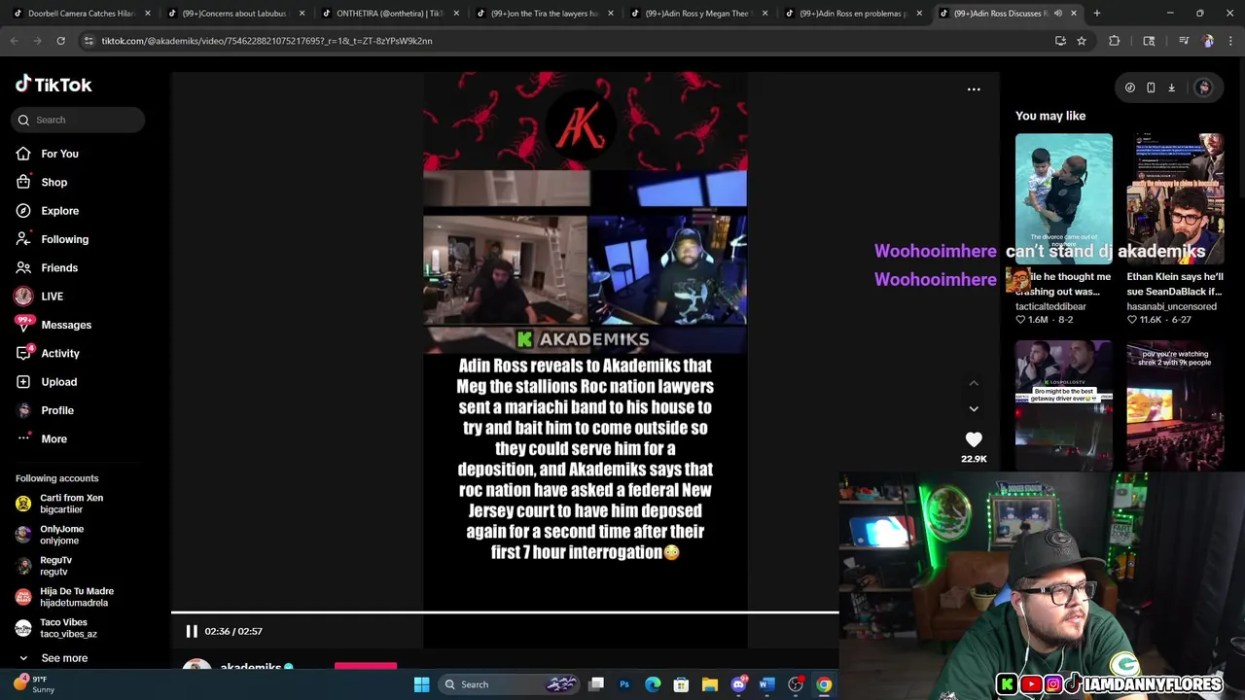Open the Friends page
This screenshot has height=700, width=1245.
pos(47,267)
